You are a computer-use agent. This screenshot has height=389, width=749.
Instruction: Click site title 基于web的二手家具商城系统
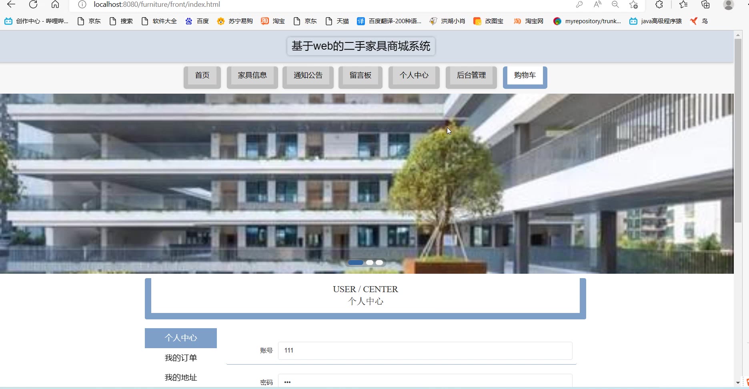[361, 46]
